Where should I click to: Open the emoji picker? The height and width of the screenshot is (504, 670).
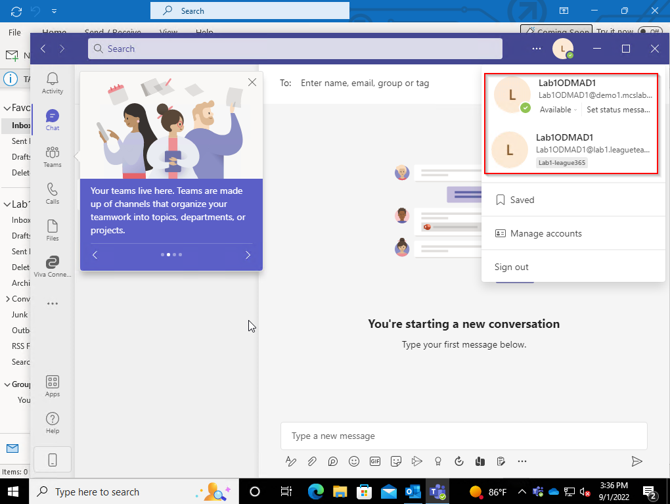[x=354, y=461]
